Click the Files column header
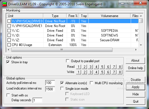 [x=135, y=16]
